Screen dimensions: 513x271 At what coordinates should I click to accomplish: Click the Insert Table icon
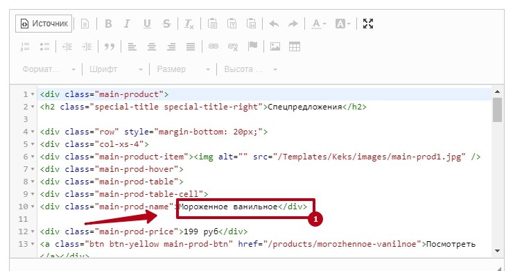(295, 47)
